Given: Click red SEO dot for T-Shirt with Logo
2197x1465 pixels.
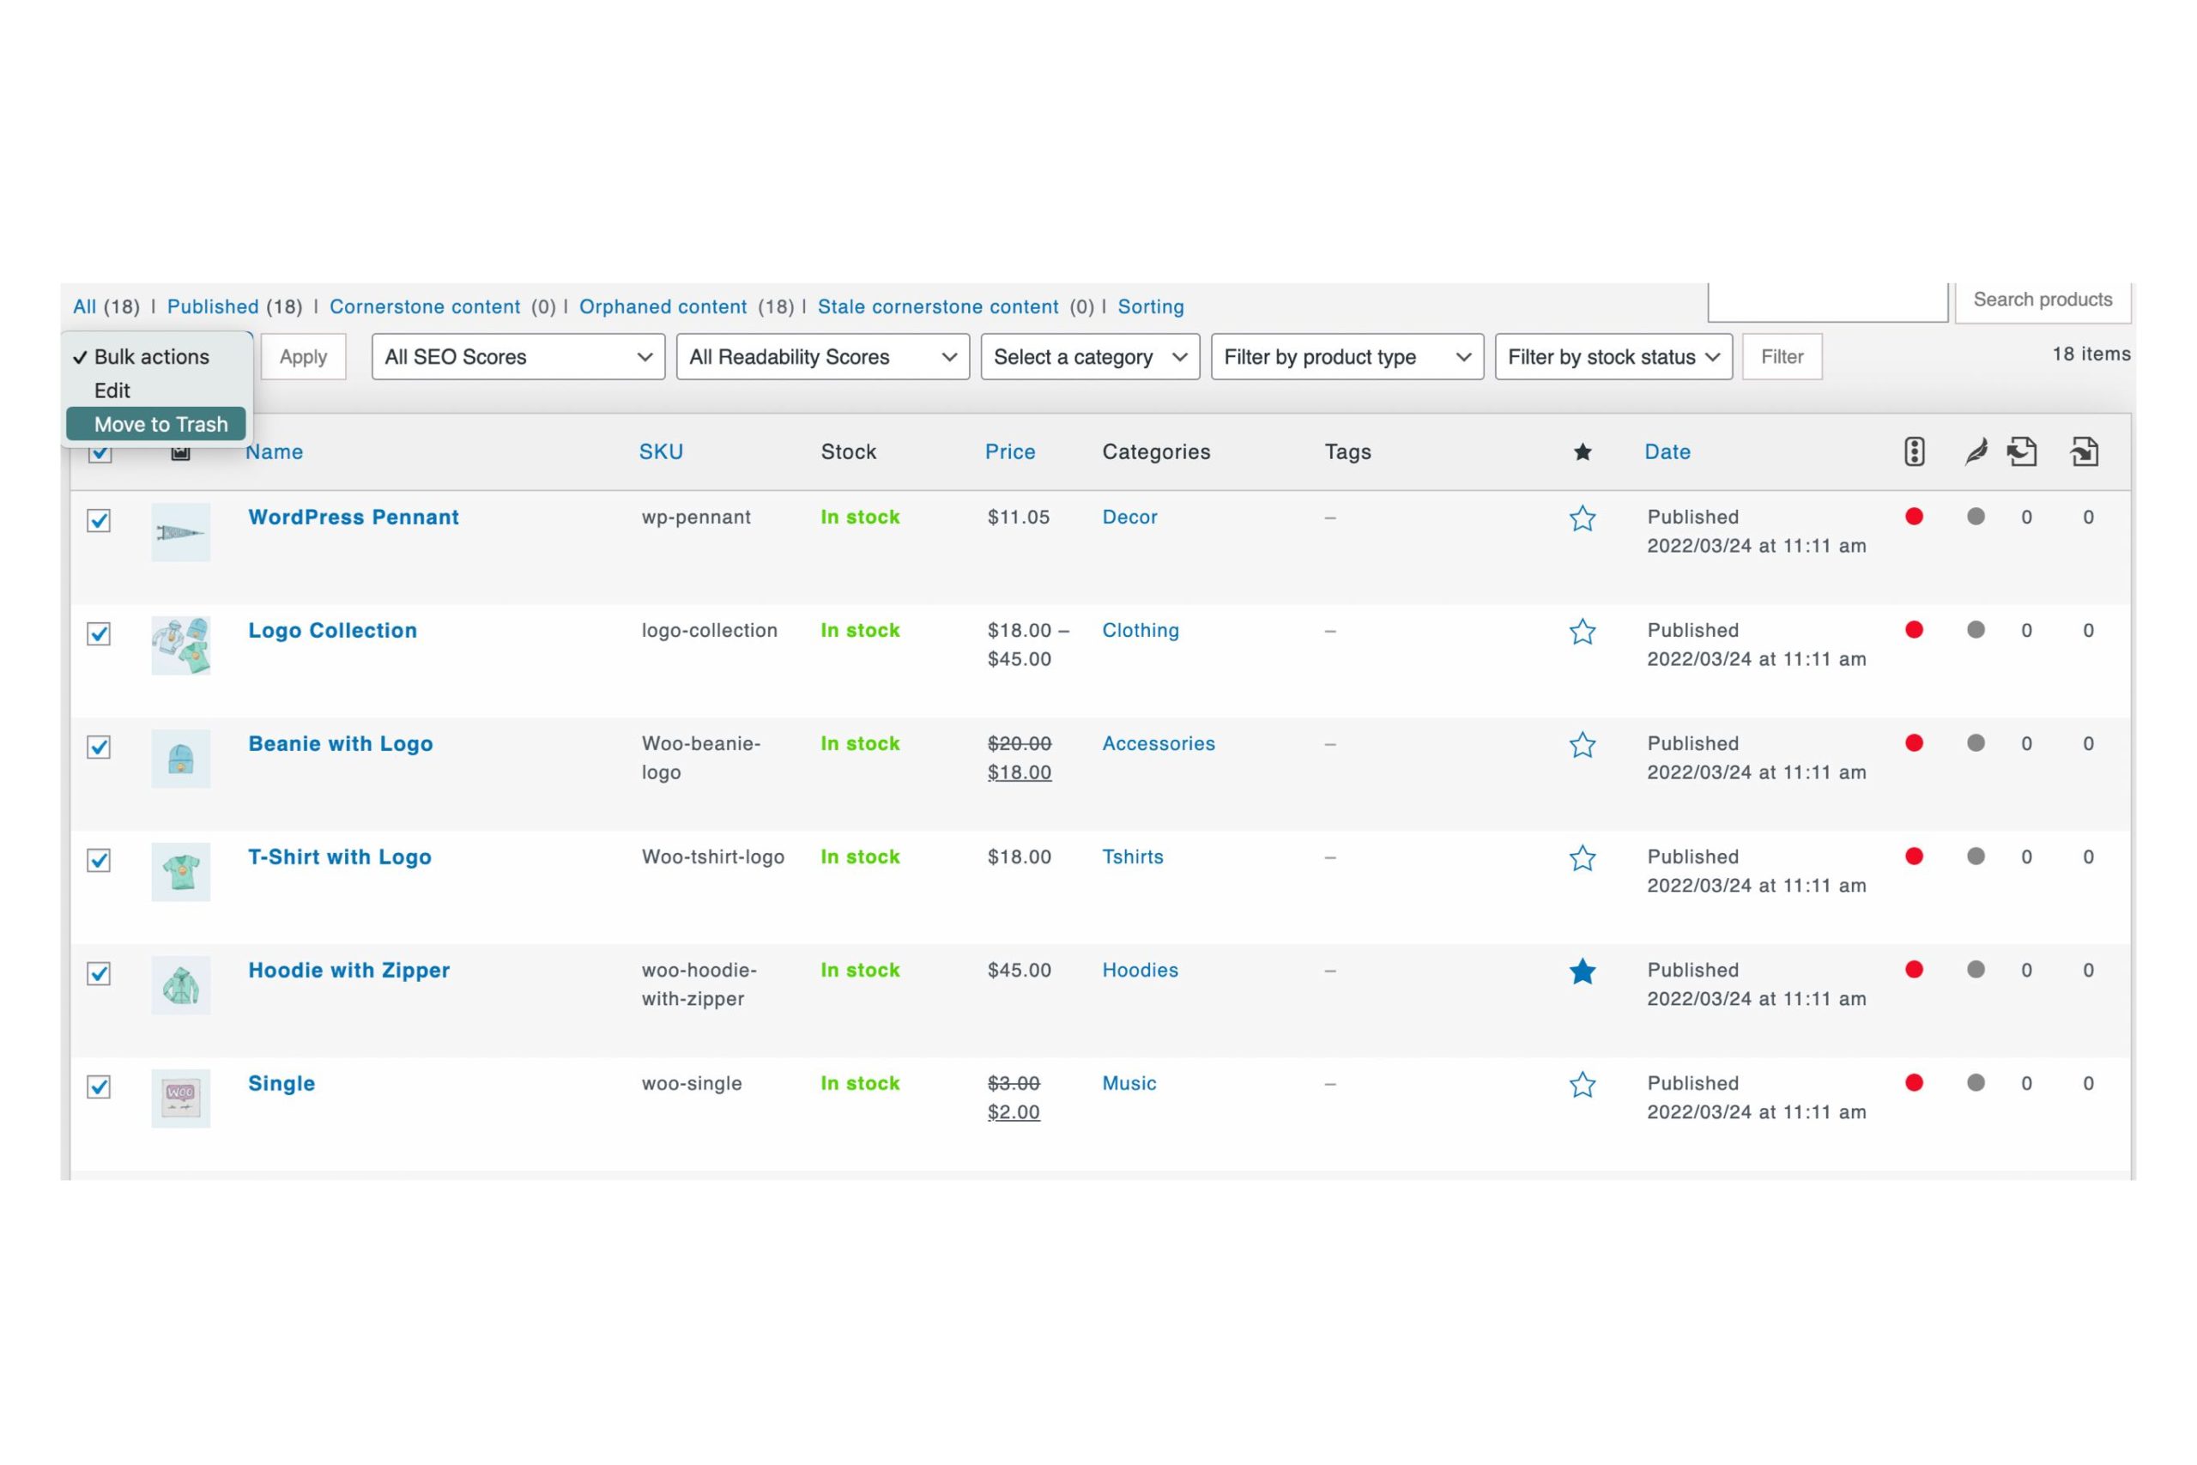Looking at the screenshot, I should pyautogui.click(x=1914, y=856).
